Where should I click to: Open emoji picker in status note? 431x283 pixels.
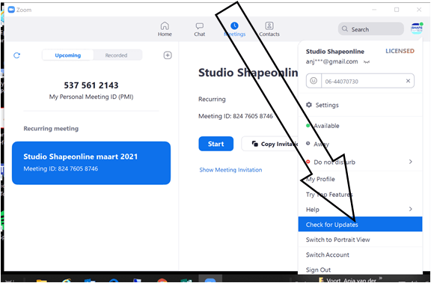[314, 81]
